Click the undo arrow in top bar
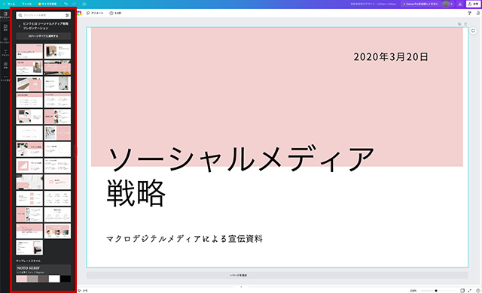The height and width of the screenshot is (293, 482). click(x=66, y=4)
